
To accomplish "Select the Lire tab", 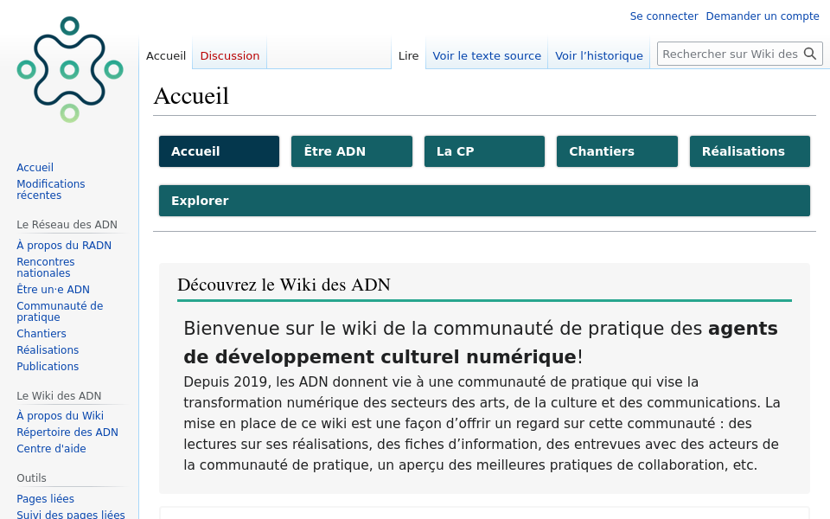I will pos(408,55).
